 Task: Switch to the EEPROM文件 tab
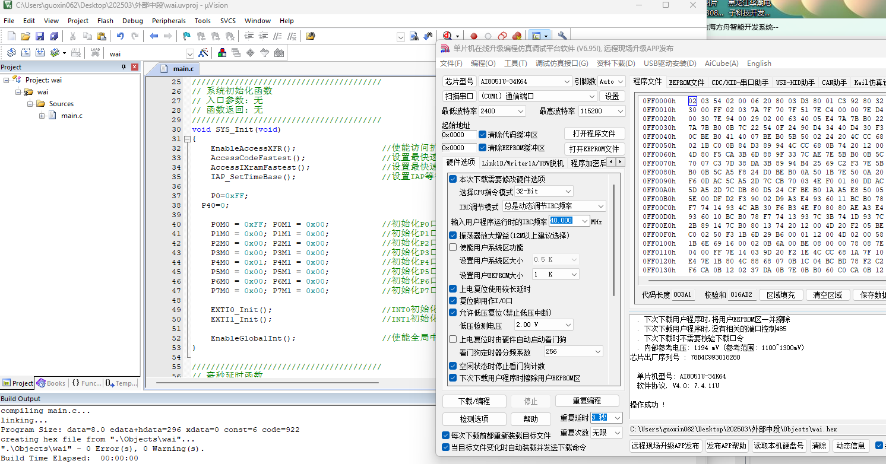pyautogui.click(x=686, y=82)
